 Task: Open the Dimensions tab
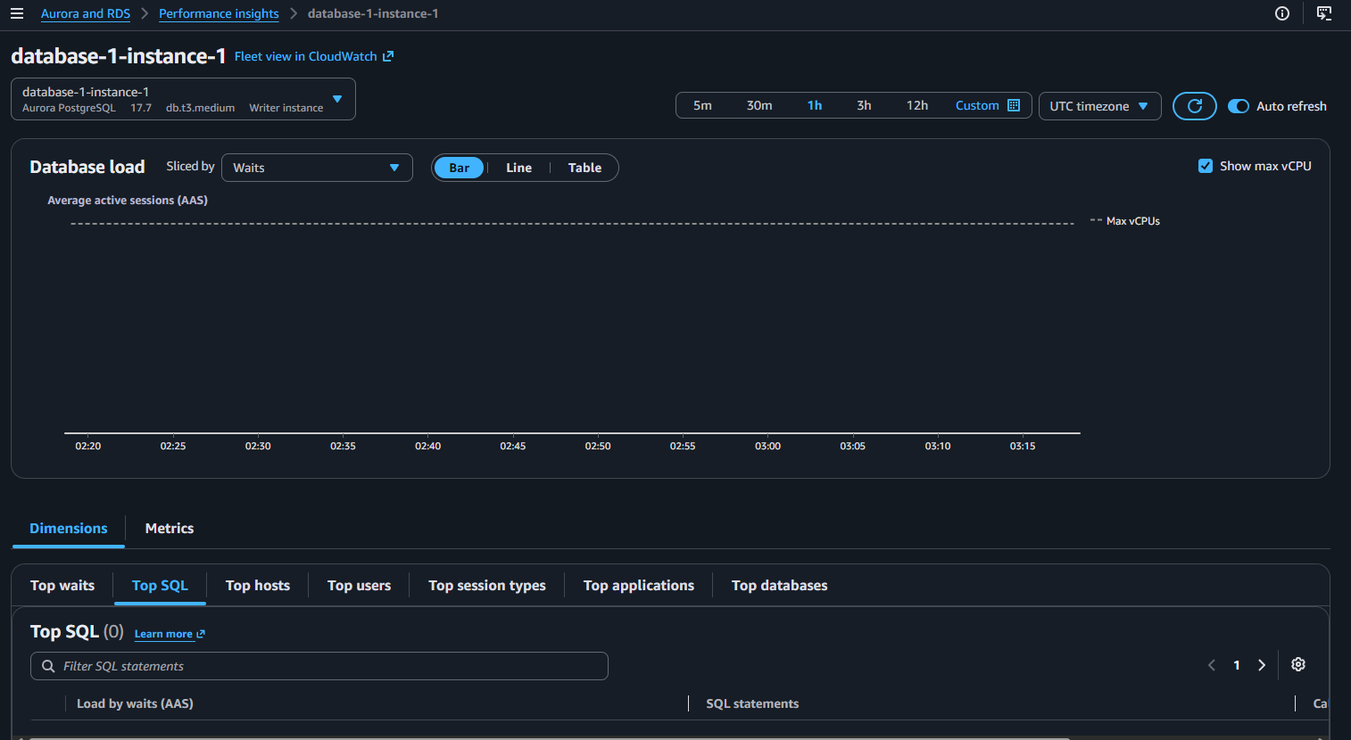[69, 529]
